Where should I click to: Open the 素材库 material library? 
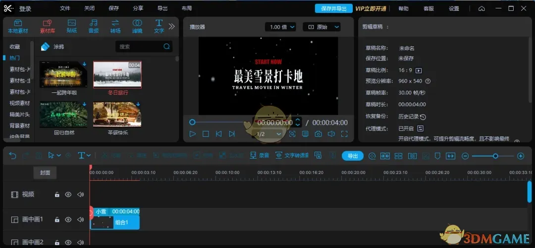[x=48, y=27]
